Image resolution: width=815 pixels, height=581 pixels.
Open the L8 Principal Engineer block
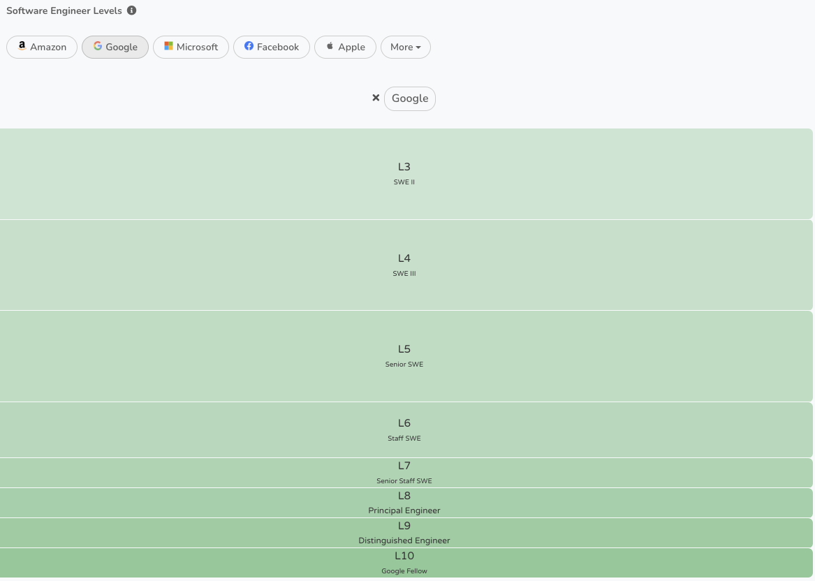tap(406, 503)
